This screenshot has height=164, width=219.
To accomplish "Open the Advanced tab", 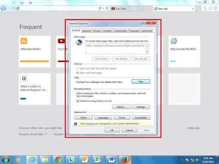I will 147,31.
